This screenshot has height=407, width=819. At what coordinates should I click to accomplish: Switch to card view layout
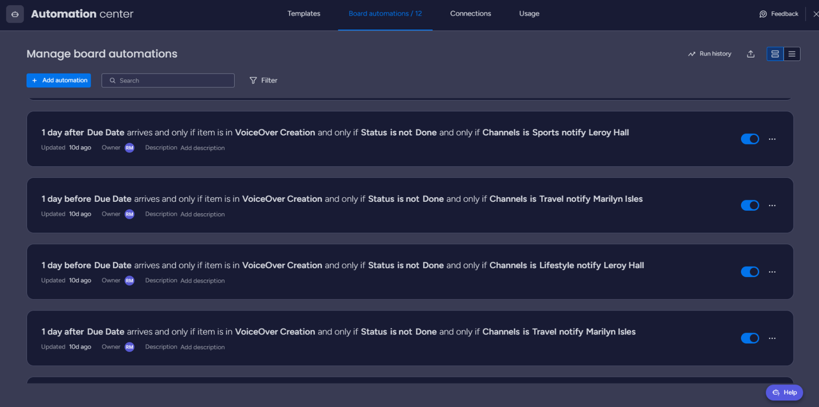click(x=775, y=54)
